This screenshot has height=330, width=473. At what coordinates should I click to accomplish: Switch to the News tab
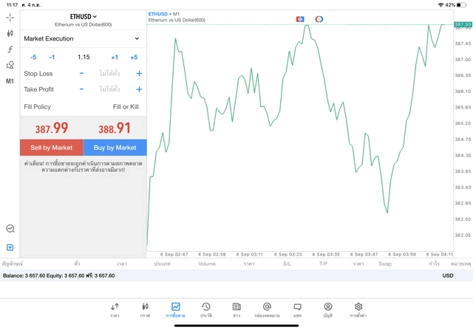(x=236, y=309)
